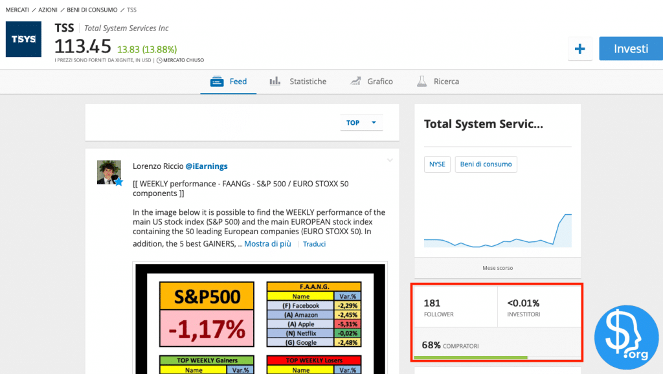Open the TOP feed sorting dropdown
The height and width of the screenshot is (374, 663).
coord(361,122)
